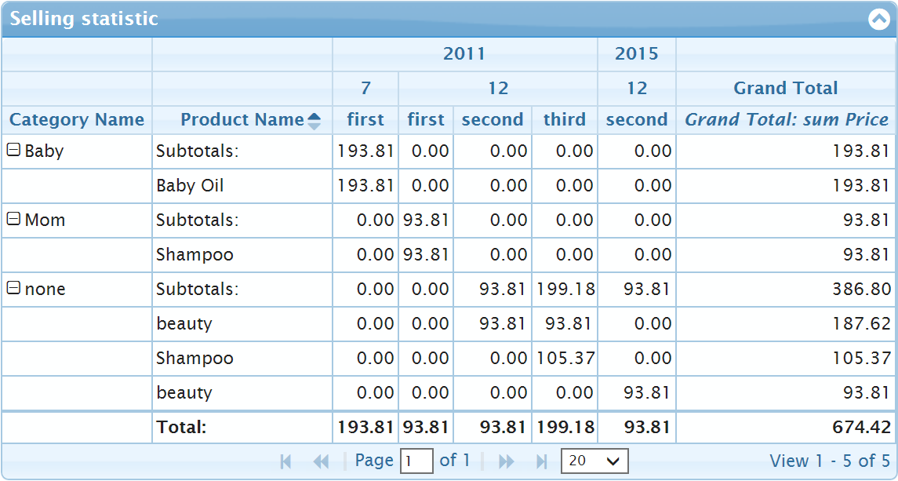Select the Baby Oil product cell
The width and height of the screenshot is (898, 481).
242,186
